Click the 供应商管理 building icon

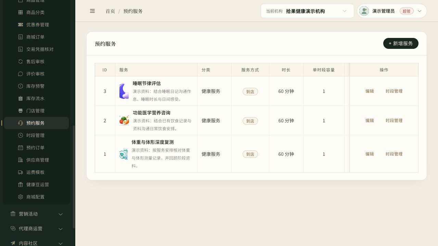[x=21, y=160]
